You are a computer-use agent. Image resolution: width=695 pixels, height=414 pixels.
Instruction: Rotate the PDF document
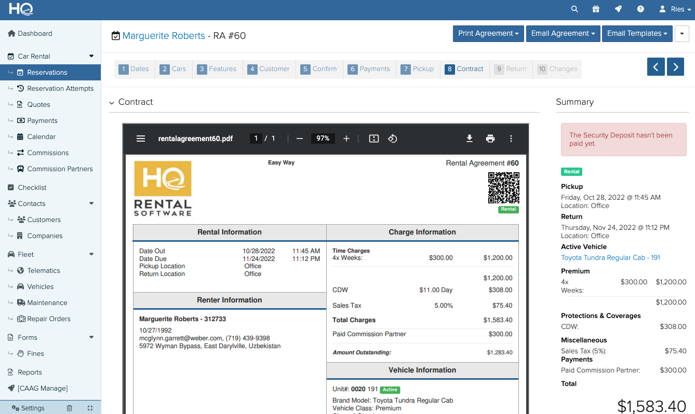(393, 139)
